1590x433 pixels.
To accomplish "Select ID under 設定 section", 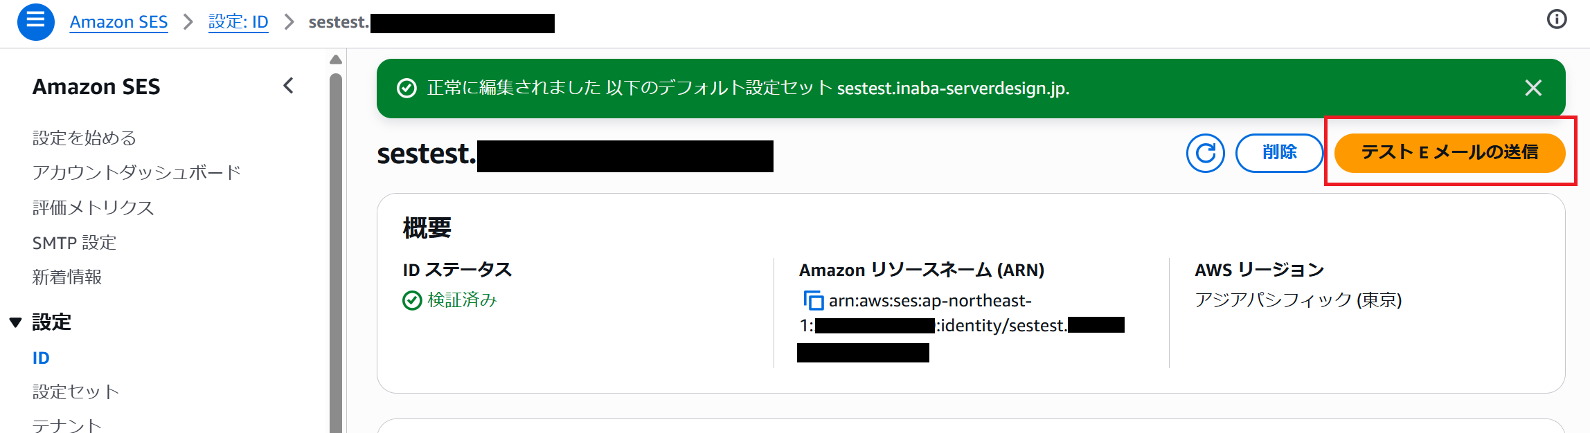I will tap(41, 358).
